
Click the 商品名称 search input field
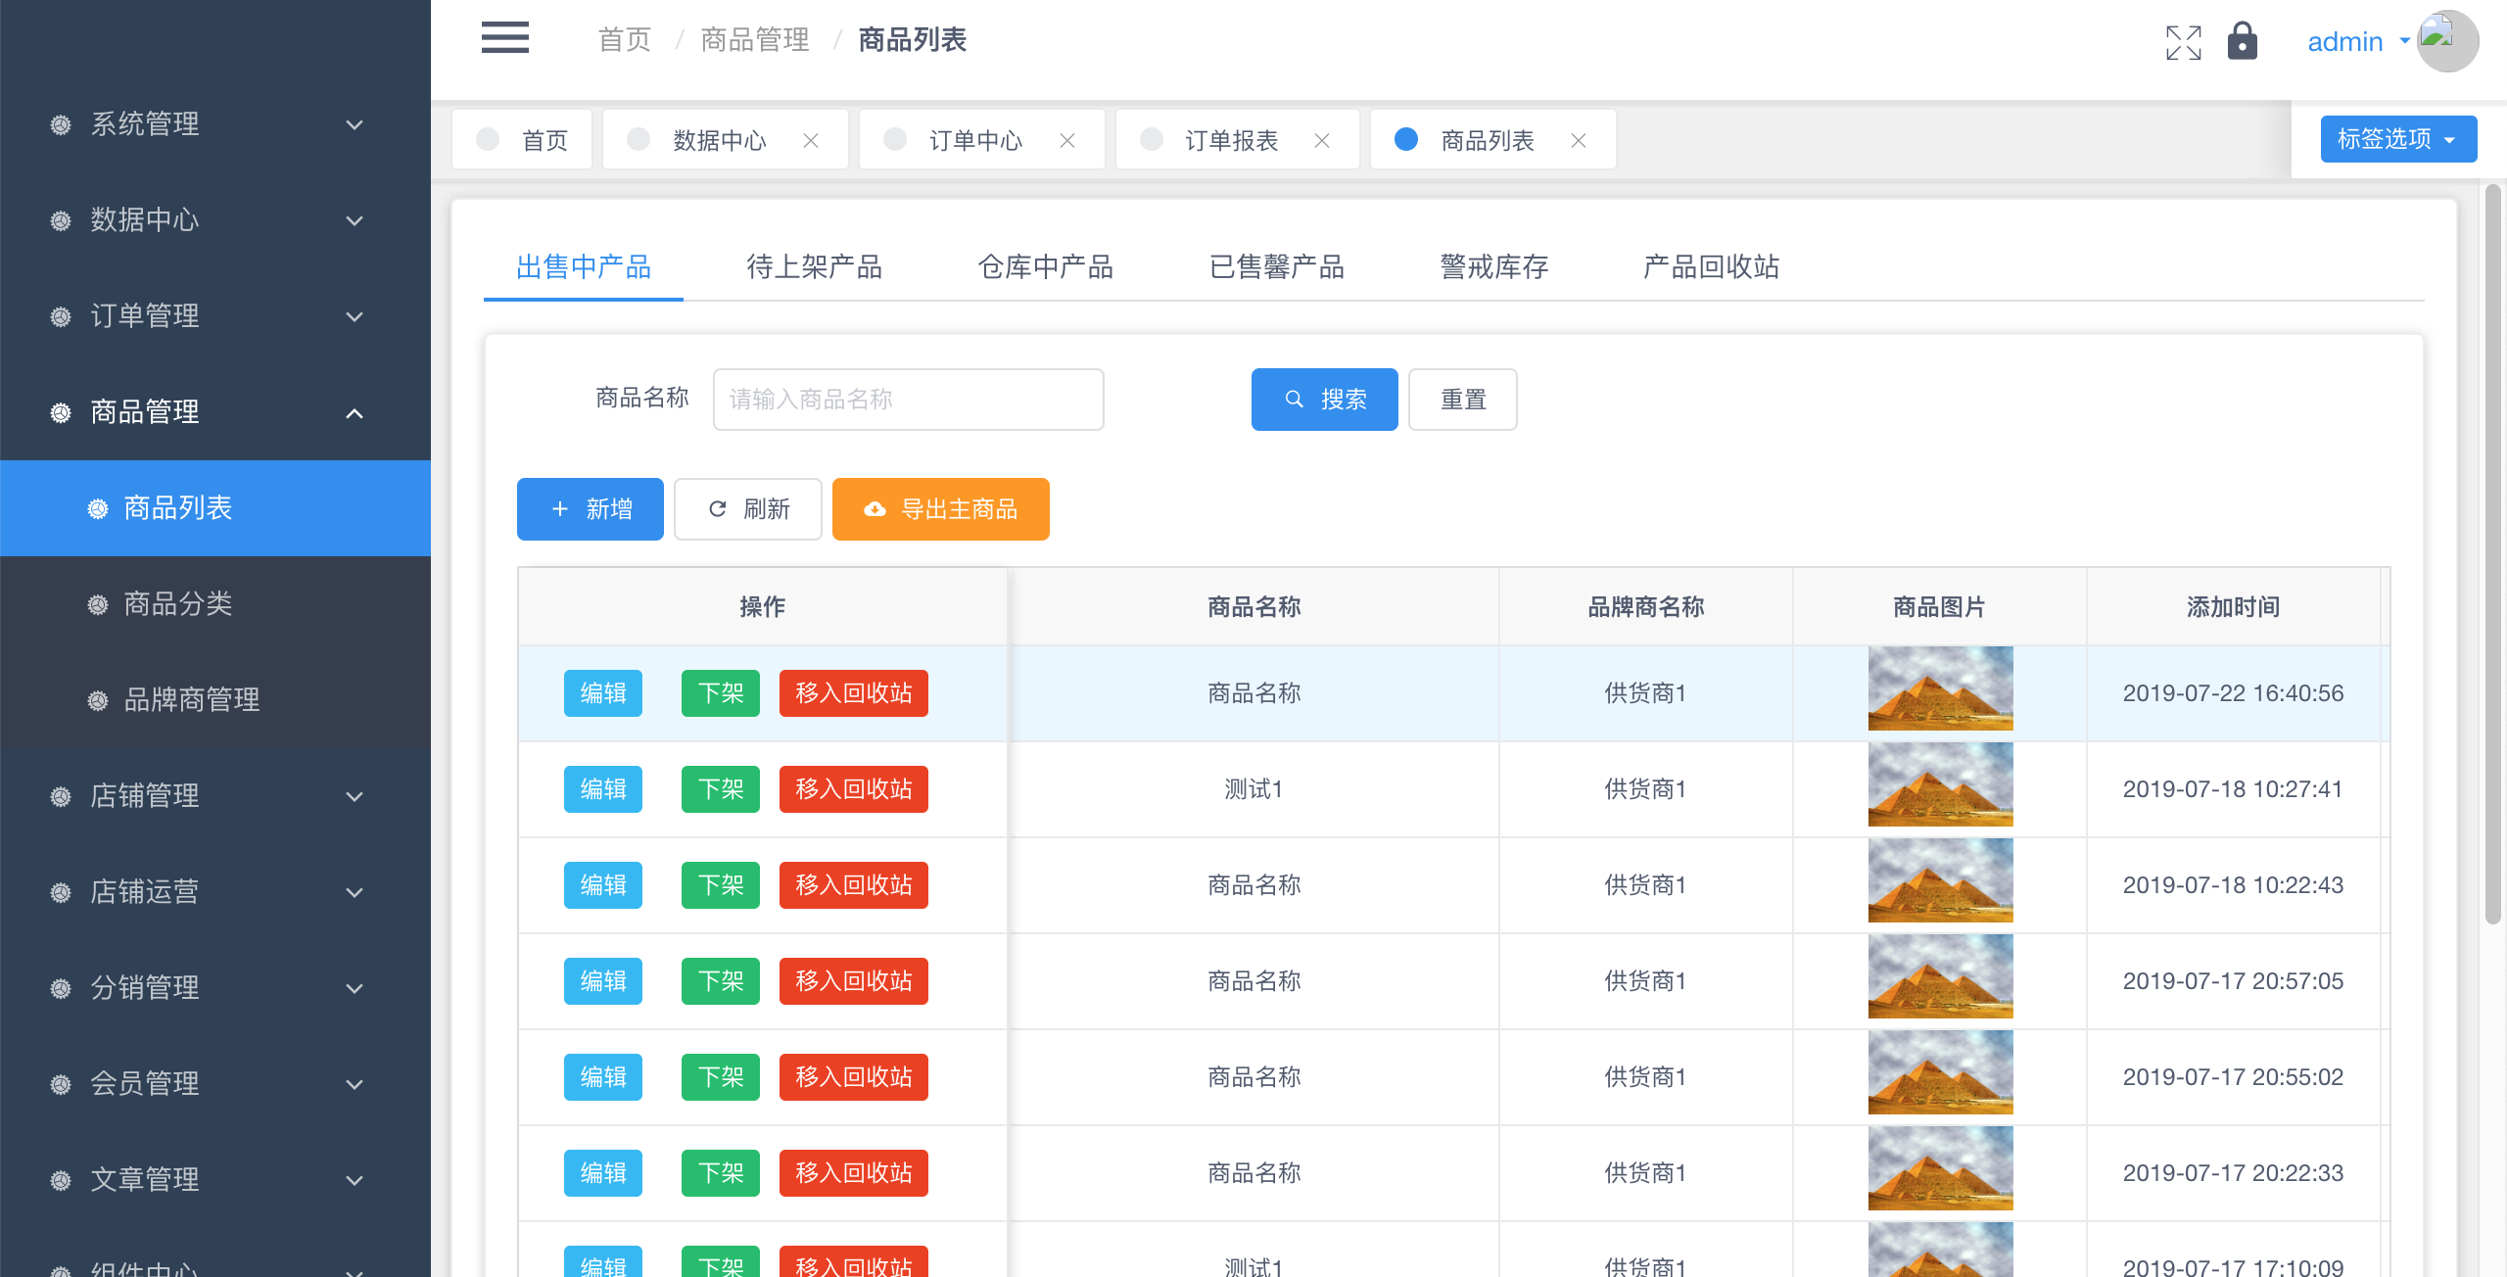click(x=908, y=400)
